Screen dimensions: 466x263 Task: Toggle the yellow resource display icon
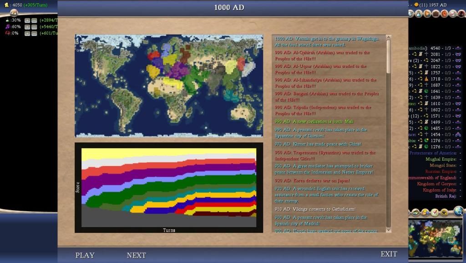[x=425, y=212]
